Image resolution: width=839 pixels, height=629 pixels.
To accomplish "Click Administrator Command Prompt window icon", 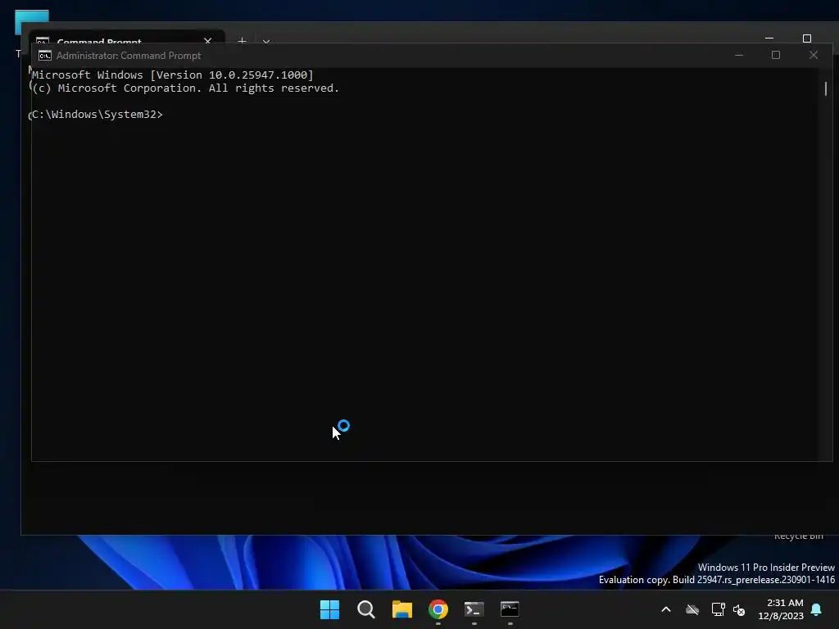I will [x=45, y=56].
